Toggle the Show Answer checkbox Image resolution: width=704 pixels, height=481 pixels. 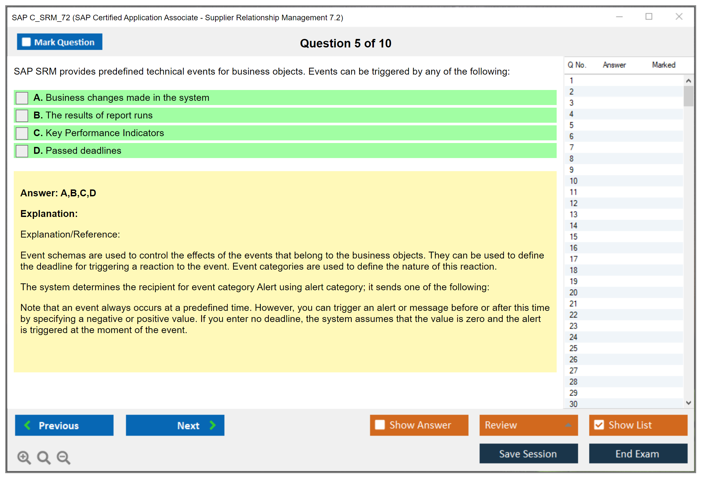(380, 425)
